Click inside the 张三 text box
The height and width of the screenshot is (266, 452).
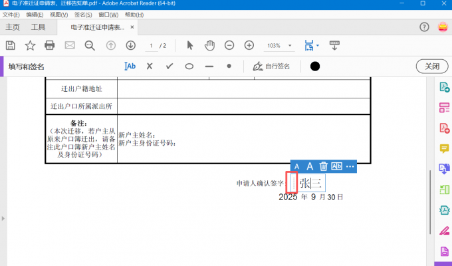pos(310,183)
